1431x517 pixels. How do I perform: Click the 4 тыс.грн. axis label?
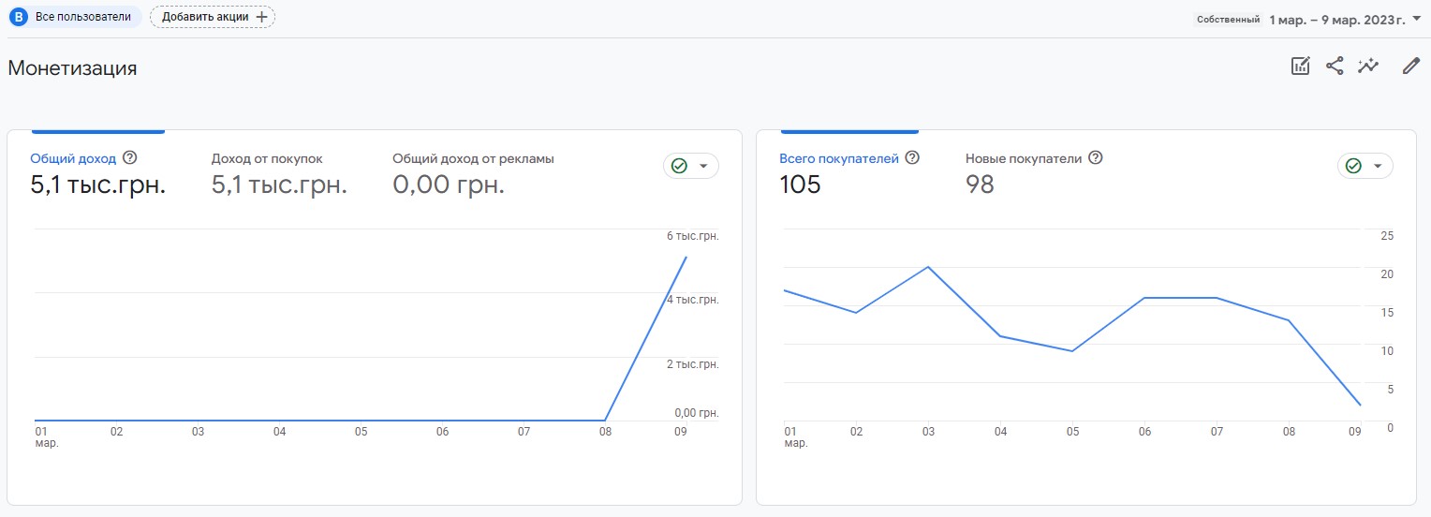coord(693,300)
